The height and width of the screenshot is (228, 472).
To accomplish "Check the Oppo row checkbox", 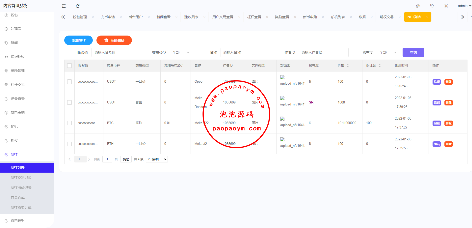I will coord(70,82).
